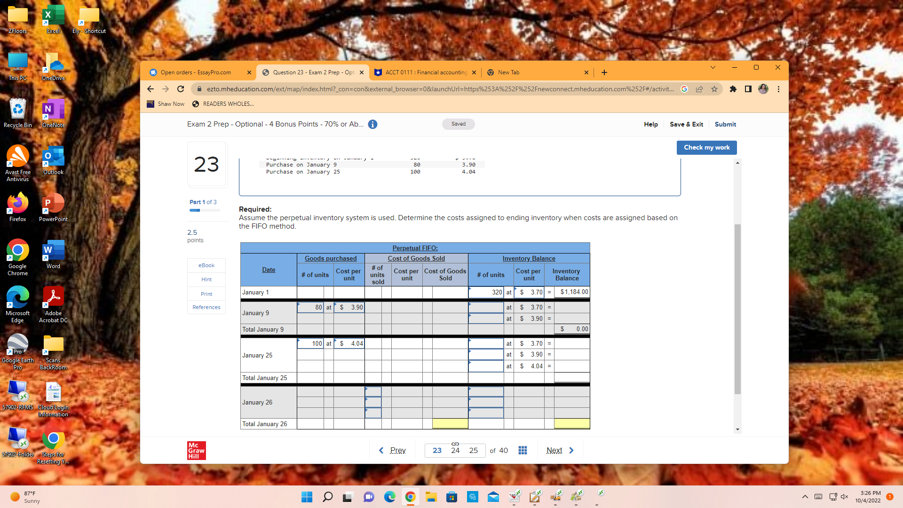Click January 26 units sold first field

point(373,391)
